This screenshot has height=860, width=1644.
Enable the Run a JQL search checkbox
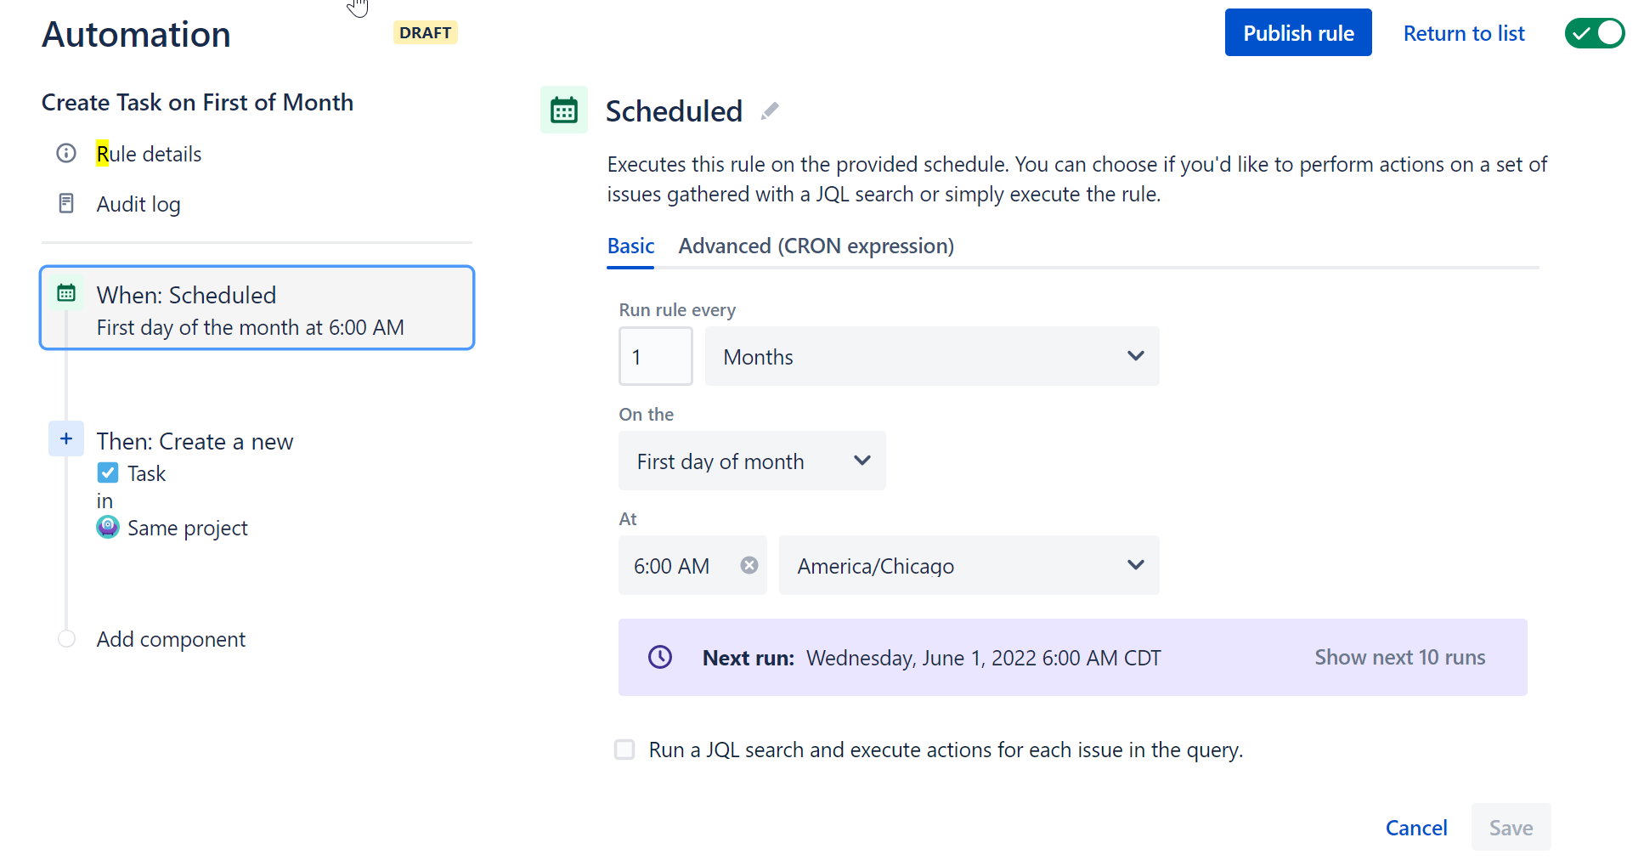tap(624, 750)
